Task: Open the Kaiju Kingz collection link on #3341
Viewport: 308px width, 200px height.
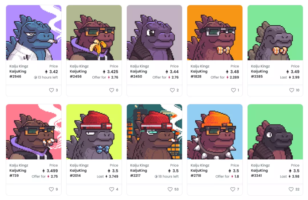Action: pos(260,165)
